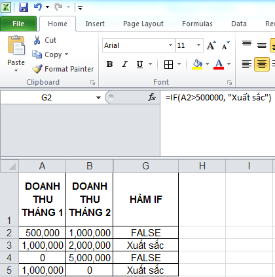The height and width of the screenshot is (277, 275).
Task: Expand the Fill Color palette arrow
Action: [x=208, y=64]
